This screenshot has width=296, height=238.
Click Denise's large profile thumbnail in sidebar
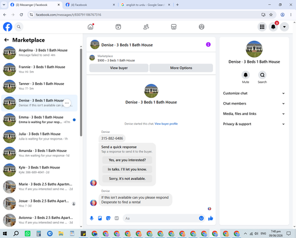pyautogui.click(x=254, y=49)
